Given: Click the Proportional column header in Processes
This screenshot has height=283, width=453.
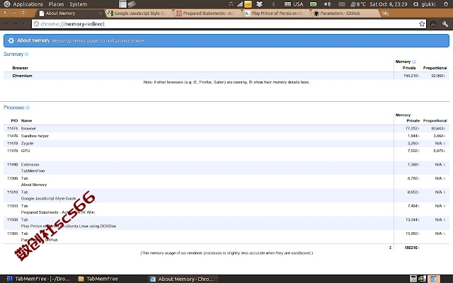Looking at the screenshot, I should (x=435, y=121).
